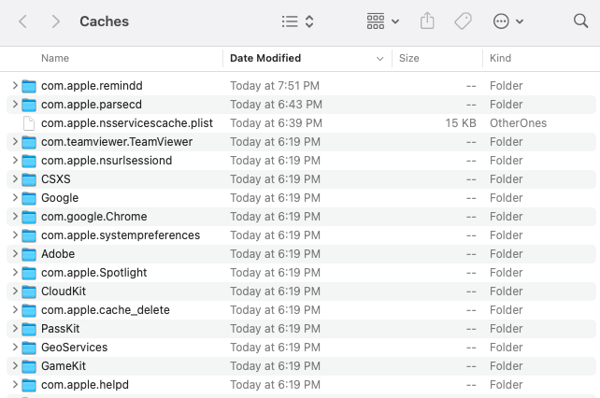Screen dimensions: 600x398
Task: Click the GeoServices folder icon
Action: point(29,348)
